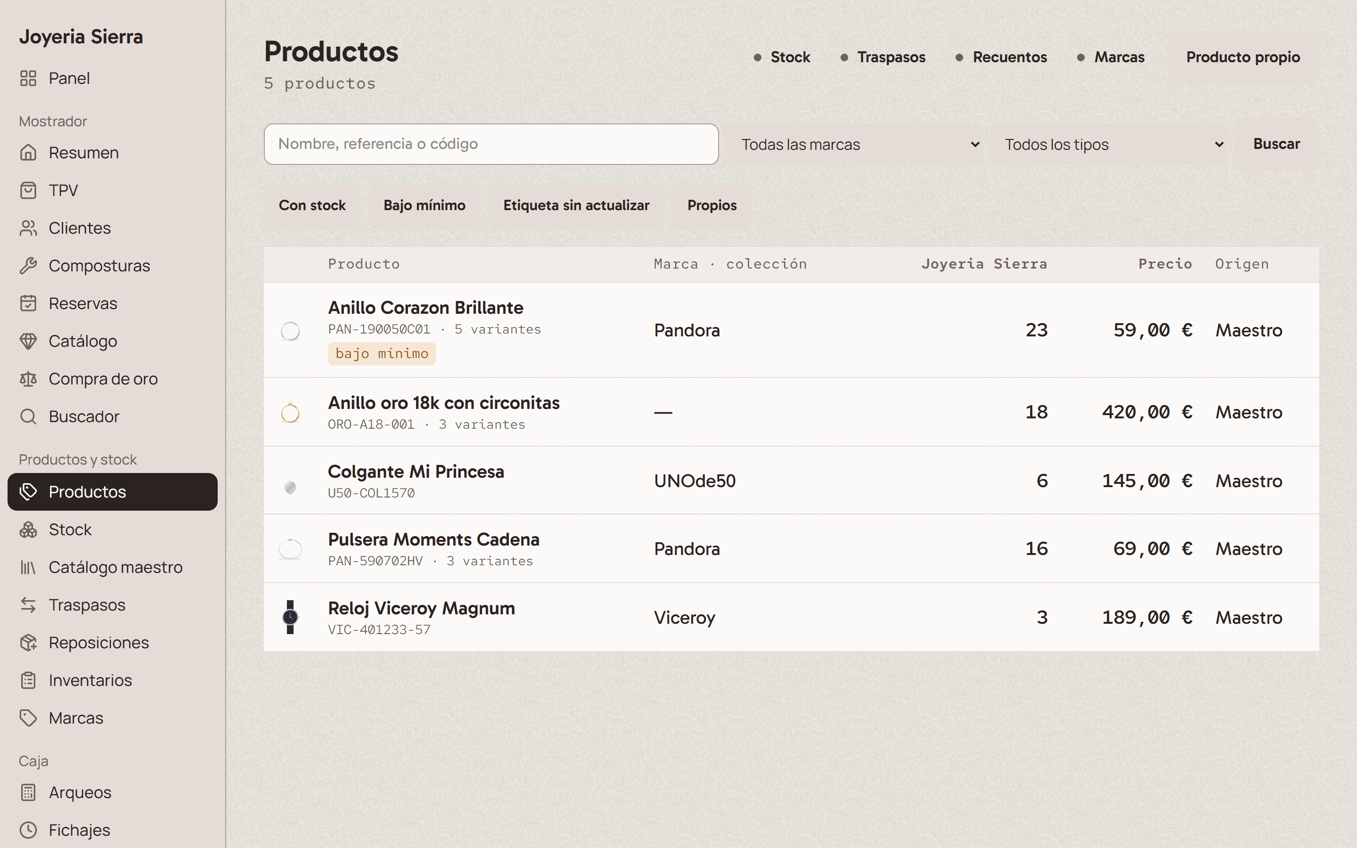Click the Joyeria Sierra store title
1357x848 pixels.
(82, 36)
